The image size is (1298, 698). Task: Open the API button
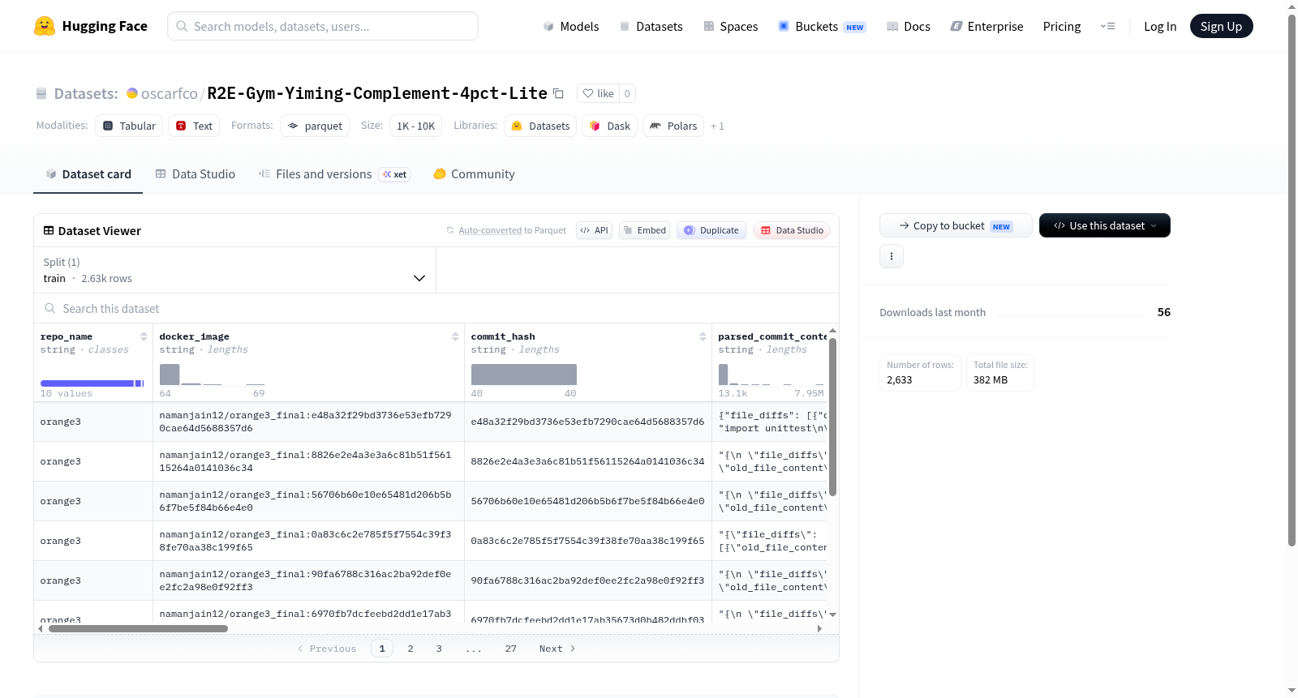(x=594, y=230)
